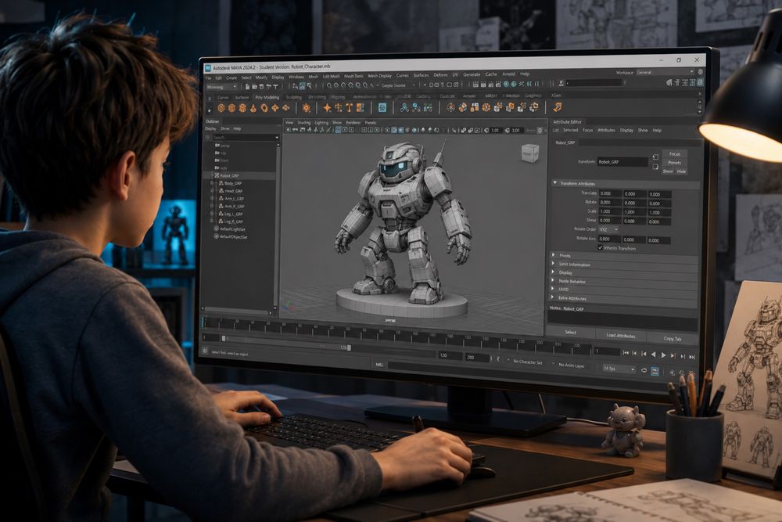Toggle loop playback icon near 24 fps
The height and width of the screenshot is (522, 782).
point(644,370)
